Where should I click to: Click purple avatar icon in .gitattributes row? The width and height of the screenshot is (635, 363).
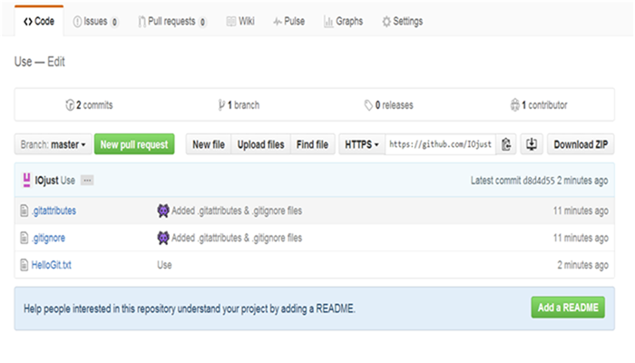point(163,211)
